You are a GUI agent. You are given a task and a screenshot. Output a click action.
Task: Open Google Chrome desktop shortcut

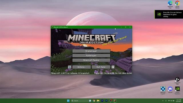(x=177, y=5)
